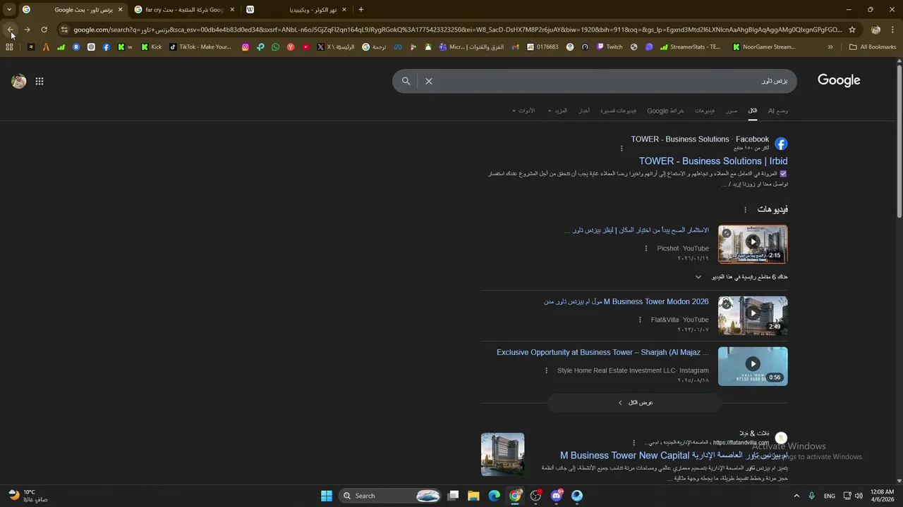Open the Windows Start menu

pos(327,496)
